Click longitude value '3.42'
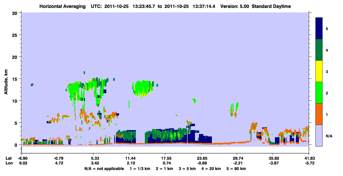 (x=95, y=163)
